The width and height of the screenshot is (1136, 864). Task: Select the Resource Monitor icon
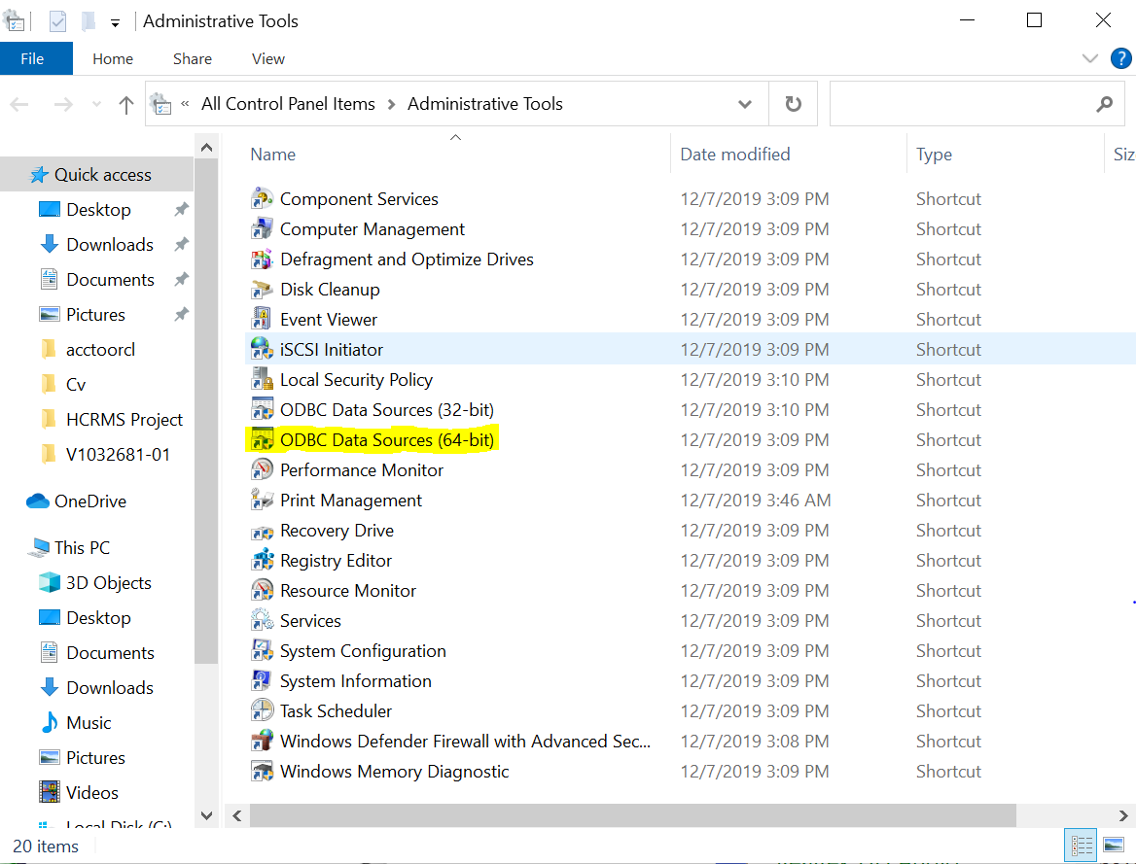click(x=262, y=591)
